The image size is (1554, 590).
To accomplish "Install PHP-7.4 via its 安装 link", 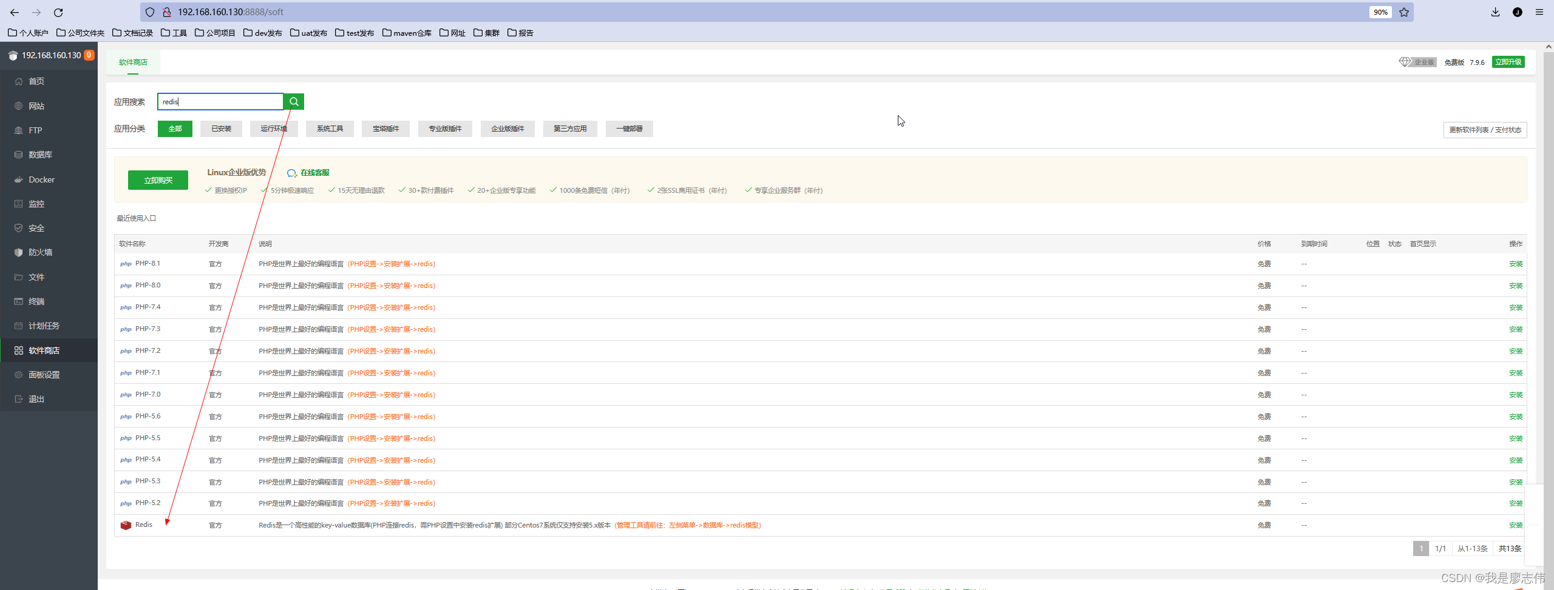I will coord(1516,307).
